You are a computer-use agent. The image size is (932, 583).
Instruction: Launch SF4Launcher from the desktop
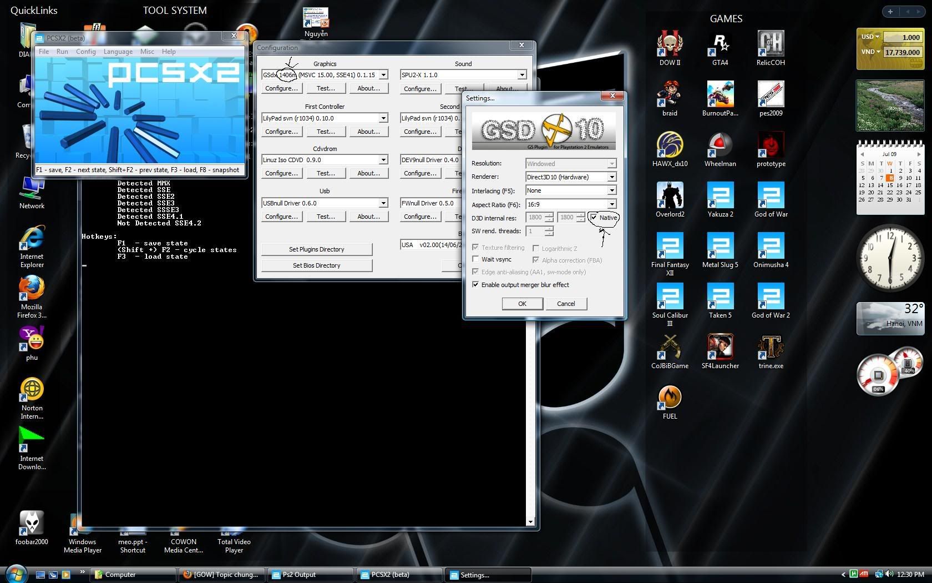click(x=720, y=351)
